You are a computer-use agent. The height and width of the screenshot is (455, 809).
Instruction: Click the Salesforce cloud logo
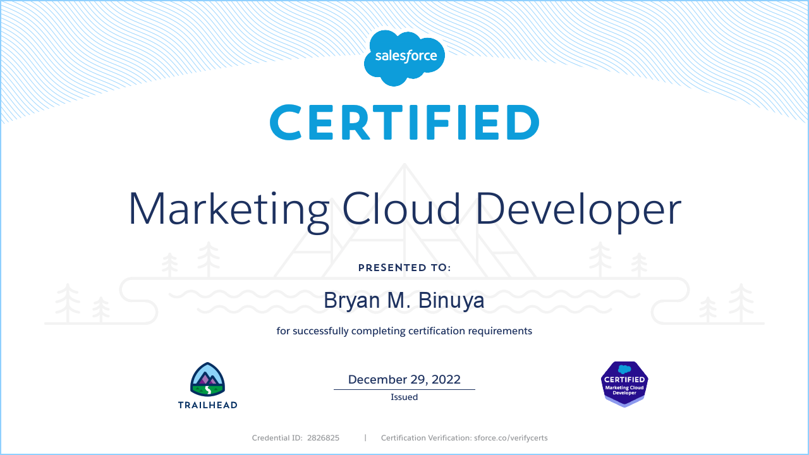tap(404, 56)
